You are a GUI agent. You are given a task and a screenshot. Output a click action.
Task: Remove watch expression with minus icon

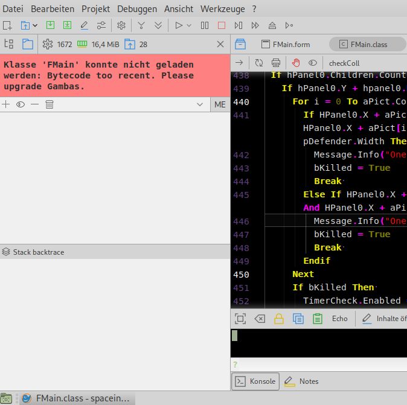click(x=34, y=104)
